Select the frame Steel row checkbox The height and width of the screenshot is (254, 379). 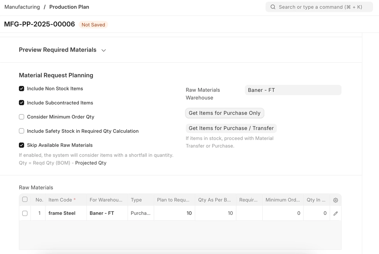25,213
